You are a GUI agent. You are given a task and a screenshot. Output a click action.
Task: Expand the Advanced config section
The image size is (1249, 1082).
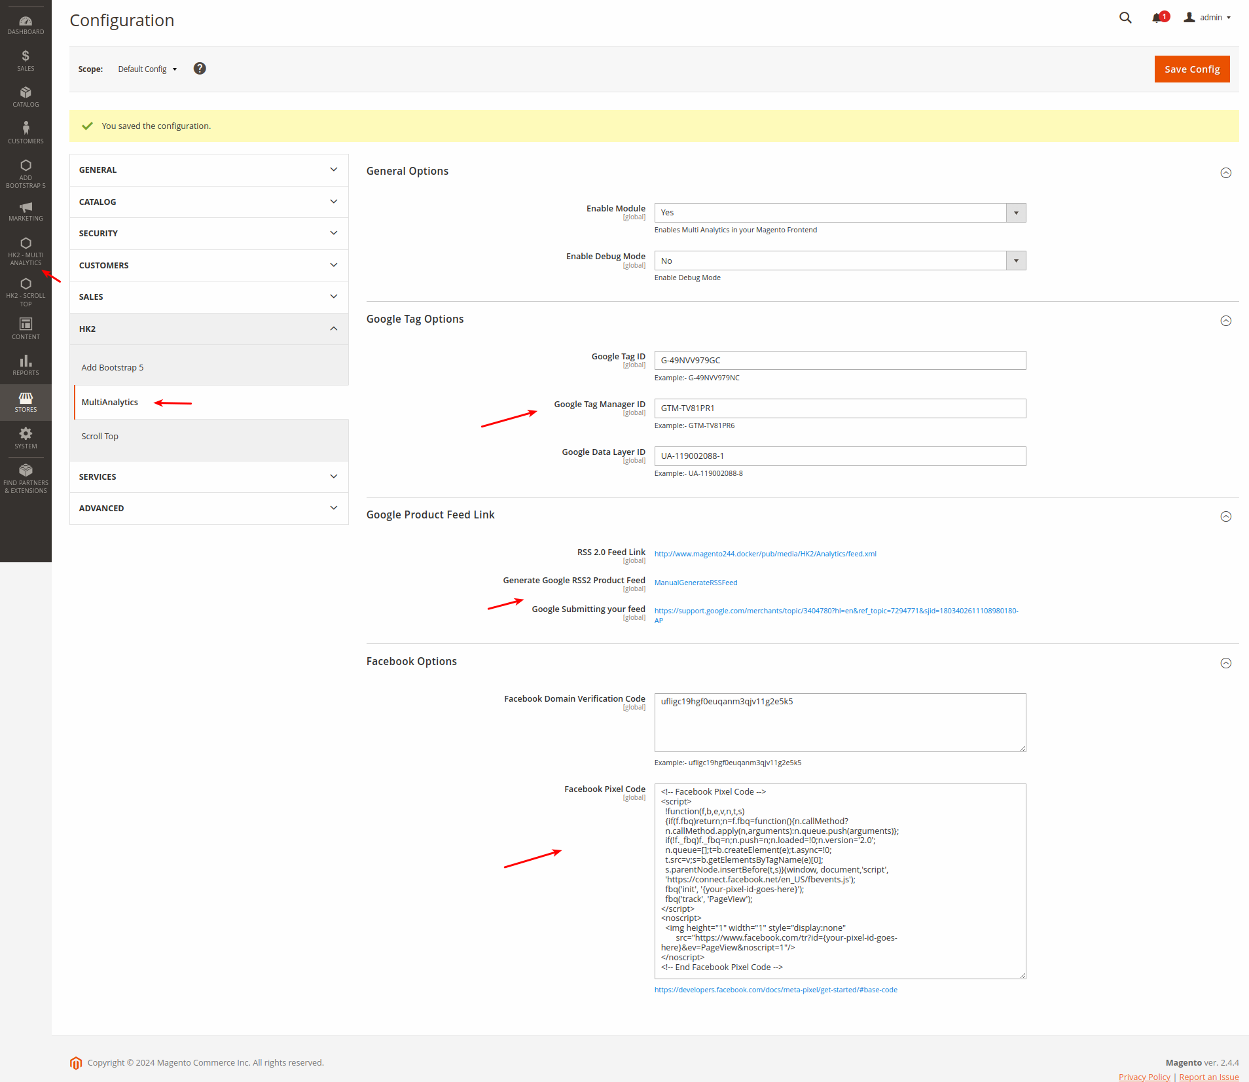209,509
